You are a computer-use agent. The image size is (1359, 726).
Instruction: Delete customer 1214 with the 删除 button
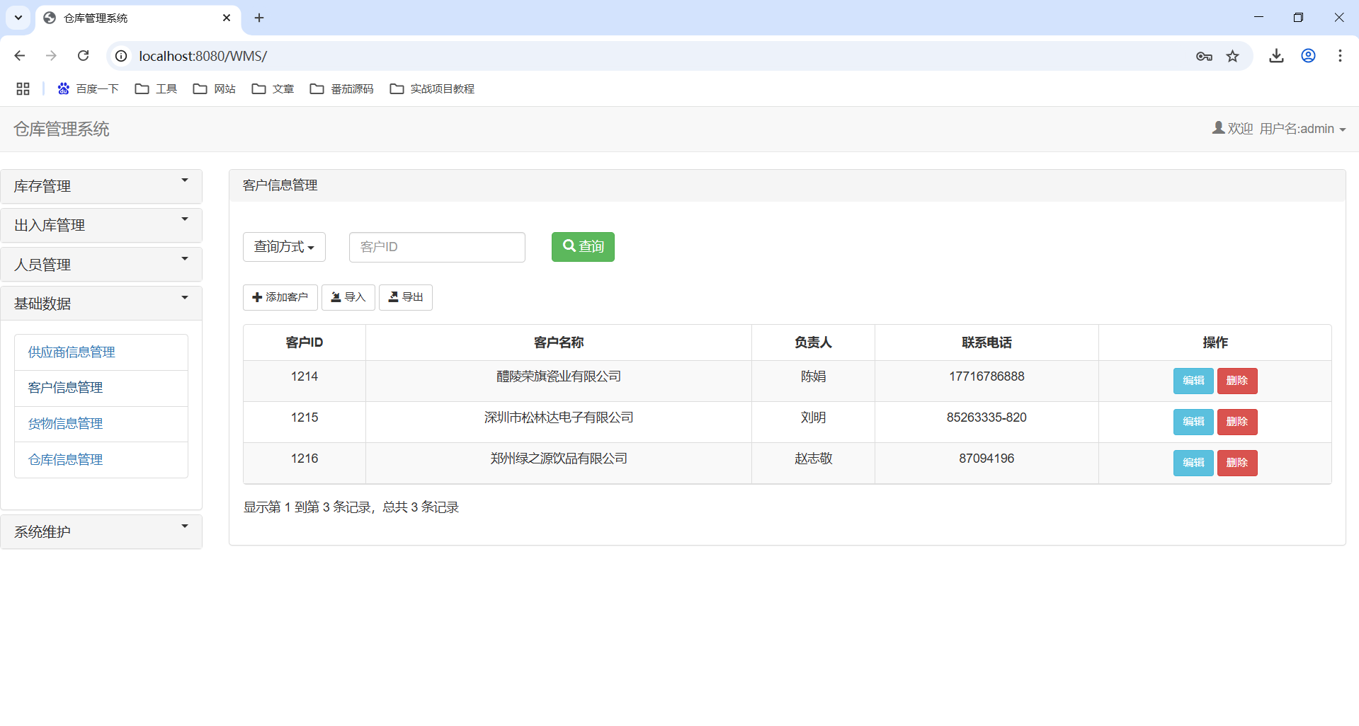(x=1237, y=381)
